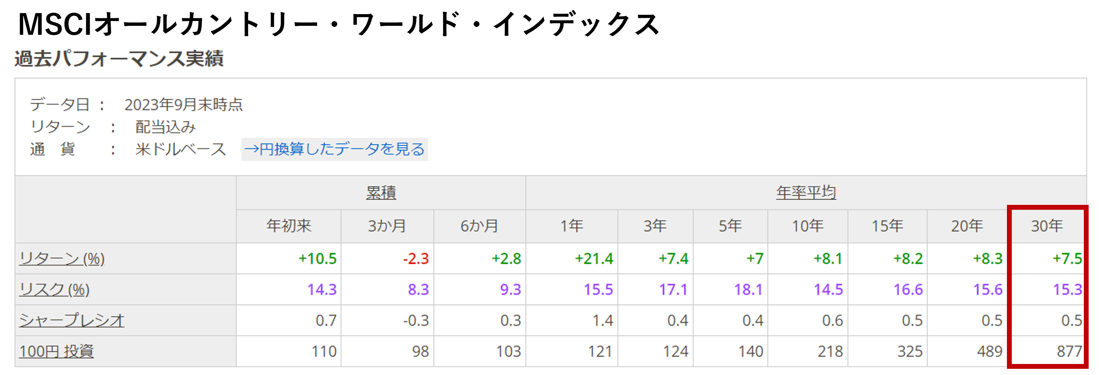Open the シャープレシオ row label link
1099x375 pixels.
click(x=72, y=321)
